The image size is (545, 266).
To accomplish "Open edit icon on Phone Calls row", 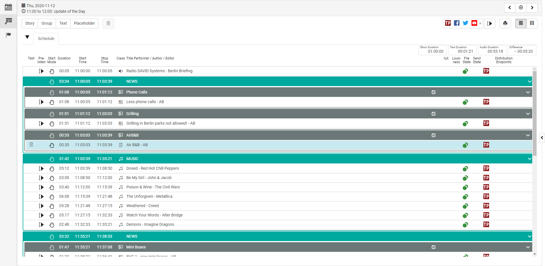I will click(x=433, y=92).
